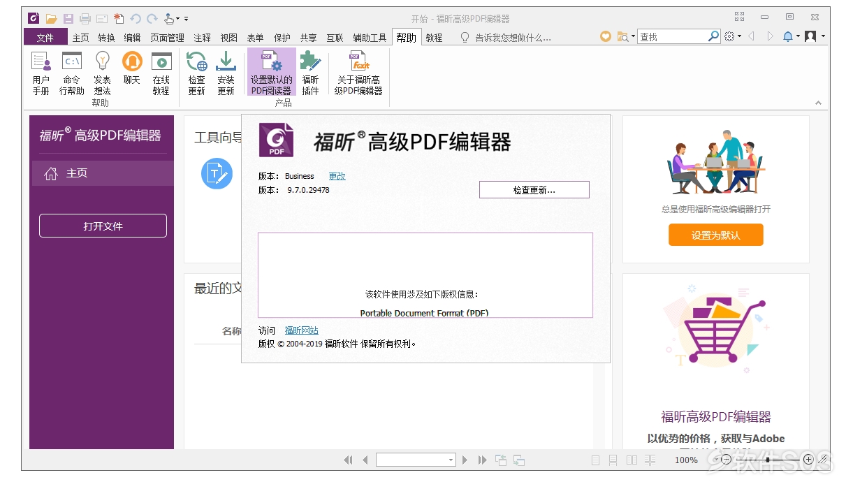Click the next view right arrow near the bell
This screenshot has height=482, width=846.
(771, 36)
